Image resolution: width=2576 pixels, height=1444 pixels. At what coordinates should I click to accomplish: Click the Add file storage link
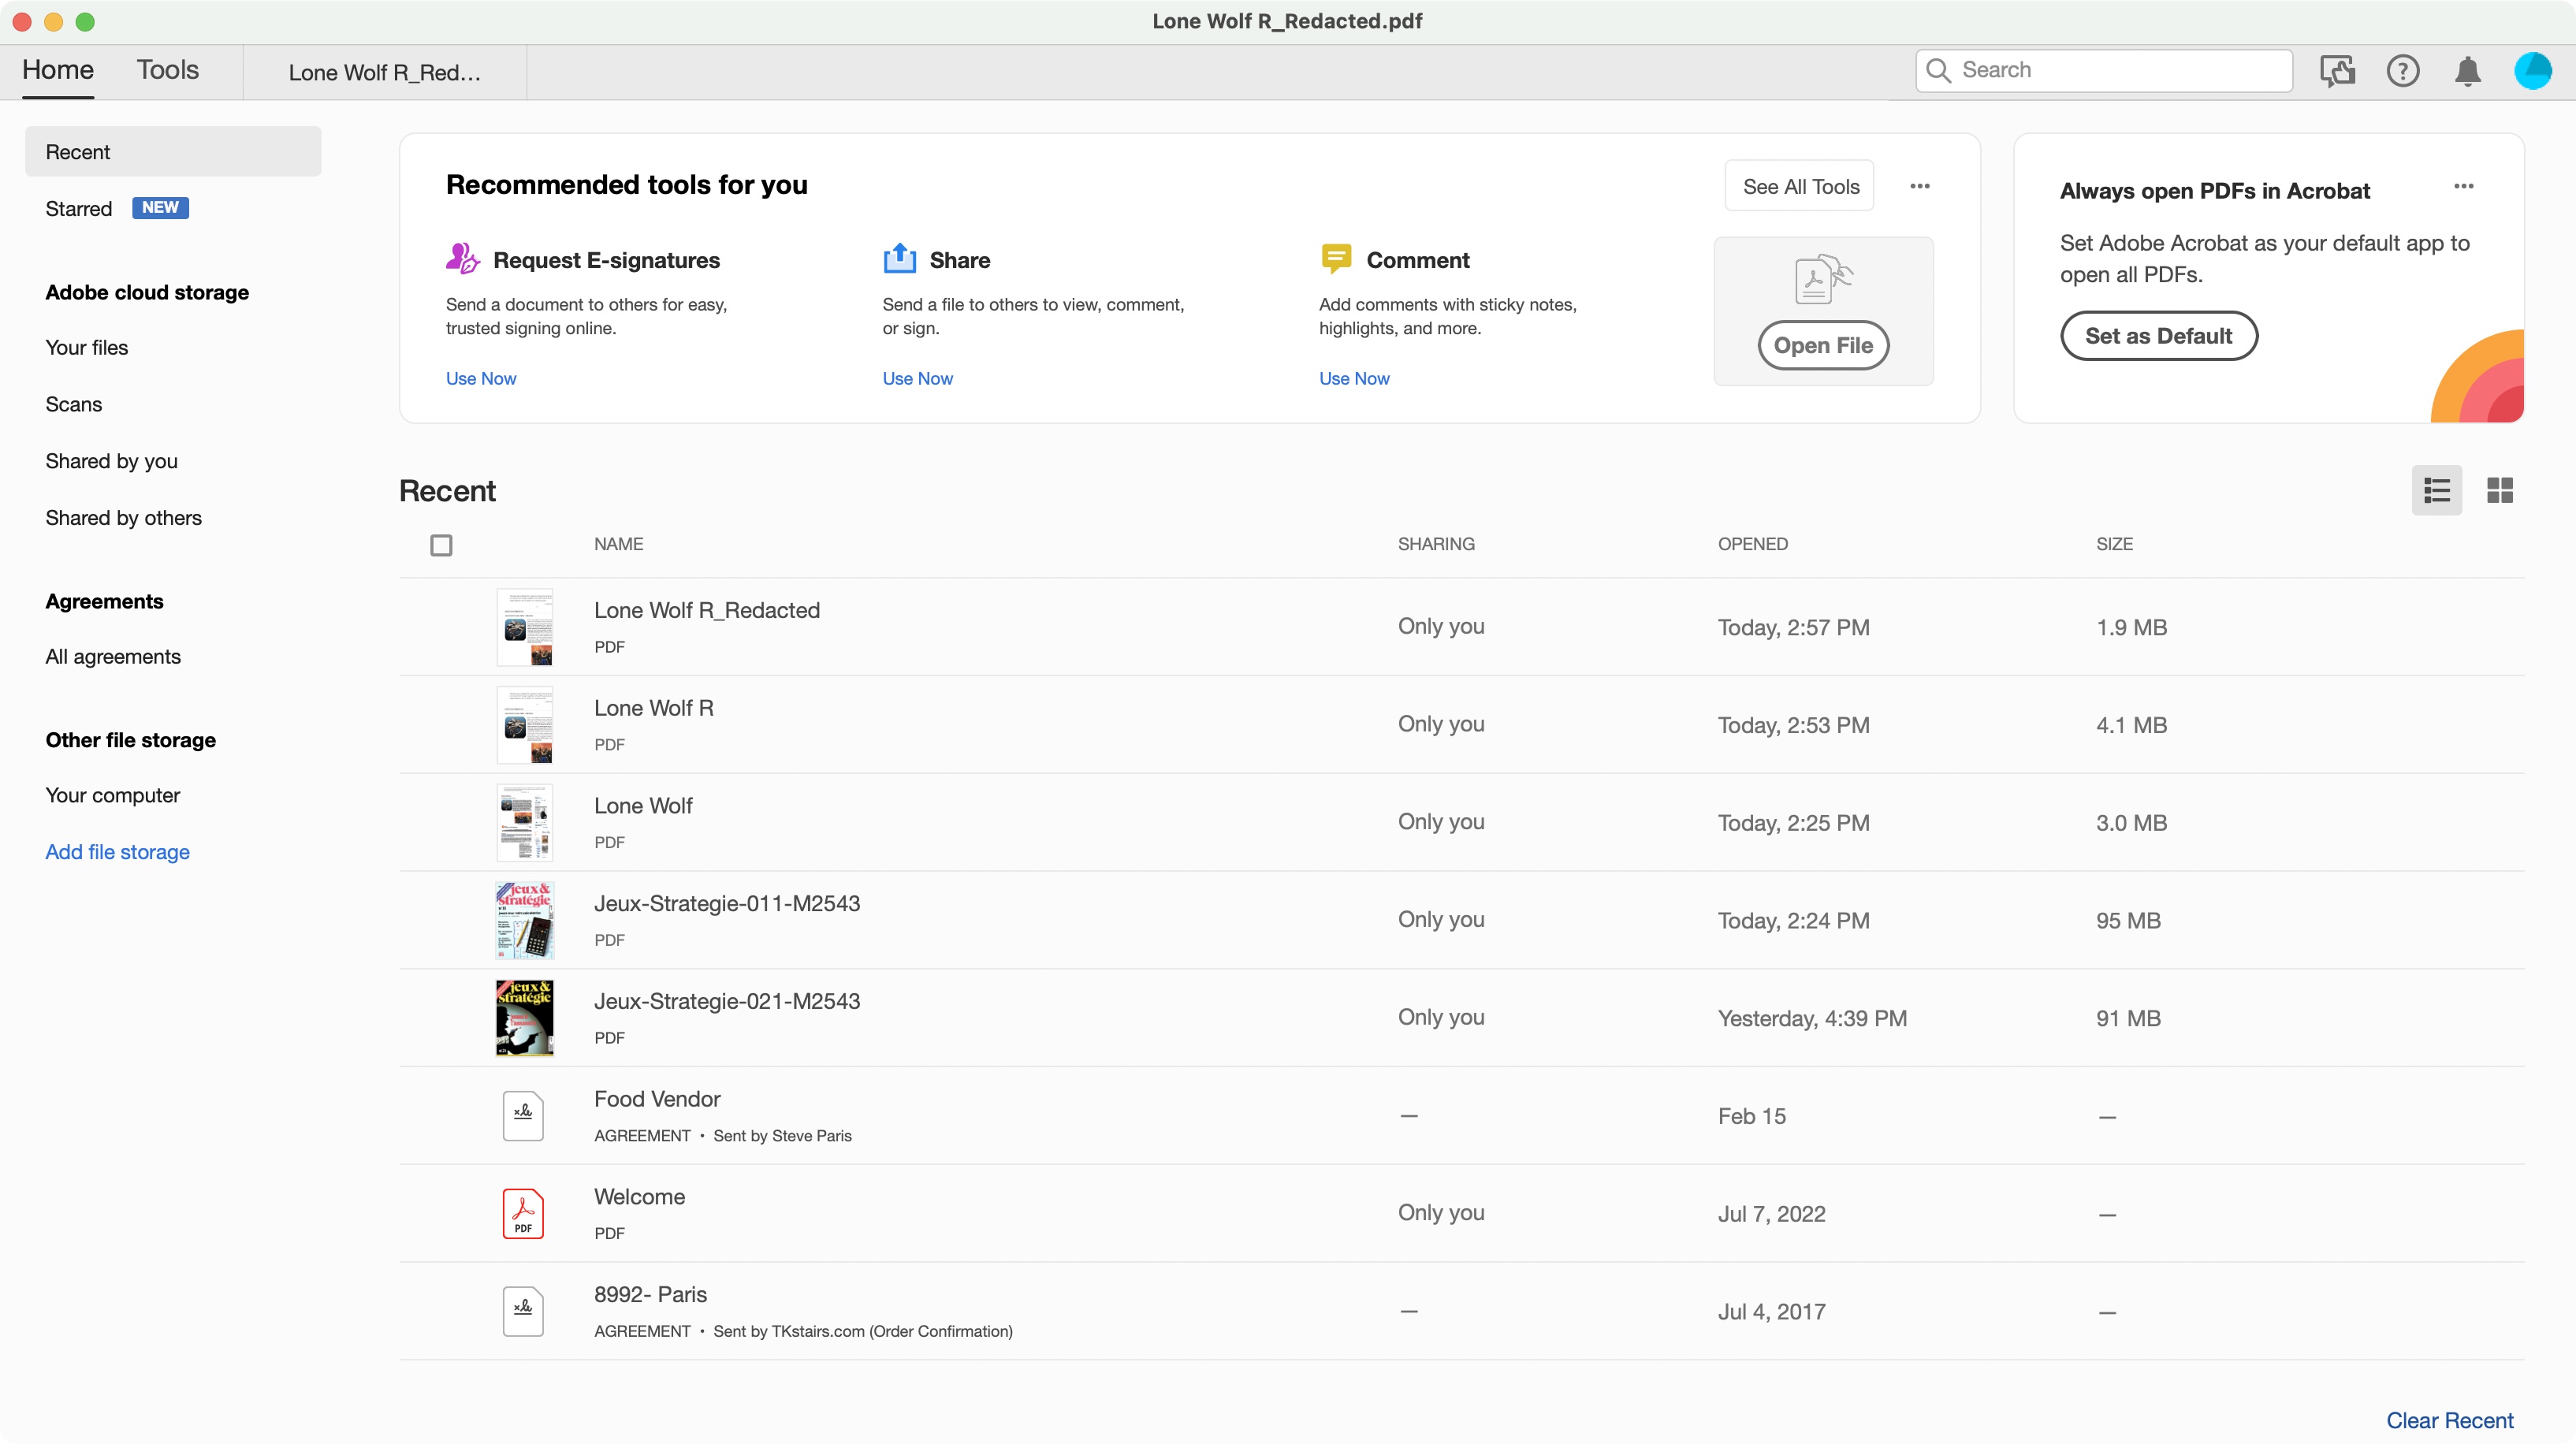(x=117, y=852)
